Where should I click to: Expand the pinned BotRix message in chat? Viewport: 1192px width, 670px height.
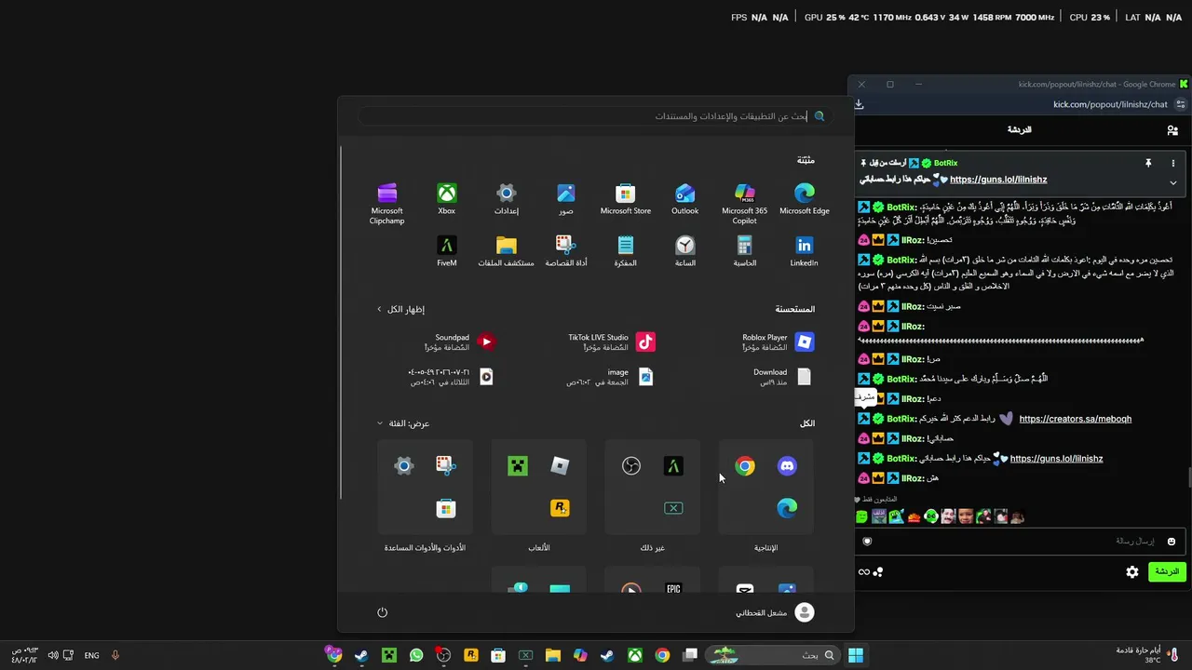(x=1172, y=182)
